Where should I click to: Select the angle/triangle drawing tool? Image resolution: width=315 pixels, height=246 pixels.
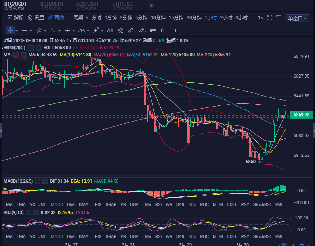[53, 31]
